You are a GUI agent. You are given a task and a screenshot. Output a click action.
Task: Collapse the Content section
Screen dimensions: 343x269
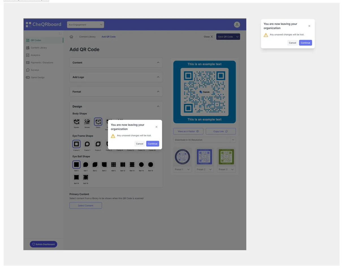click(158, 63)
